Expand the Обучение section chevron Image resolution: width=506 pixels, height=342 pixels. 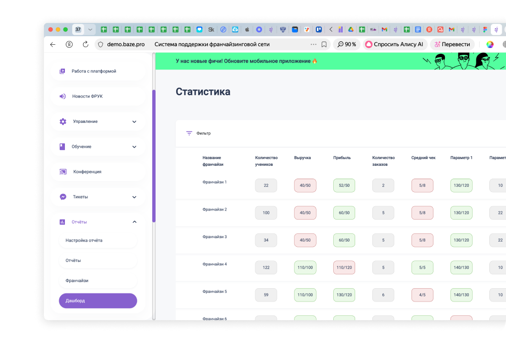point(134,147)
